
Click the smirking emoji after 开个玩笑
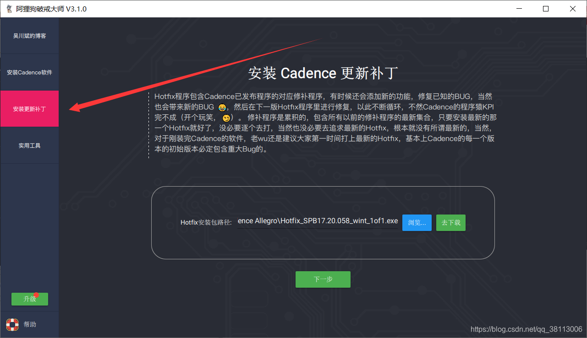pos(226,118)
